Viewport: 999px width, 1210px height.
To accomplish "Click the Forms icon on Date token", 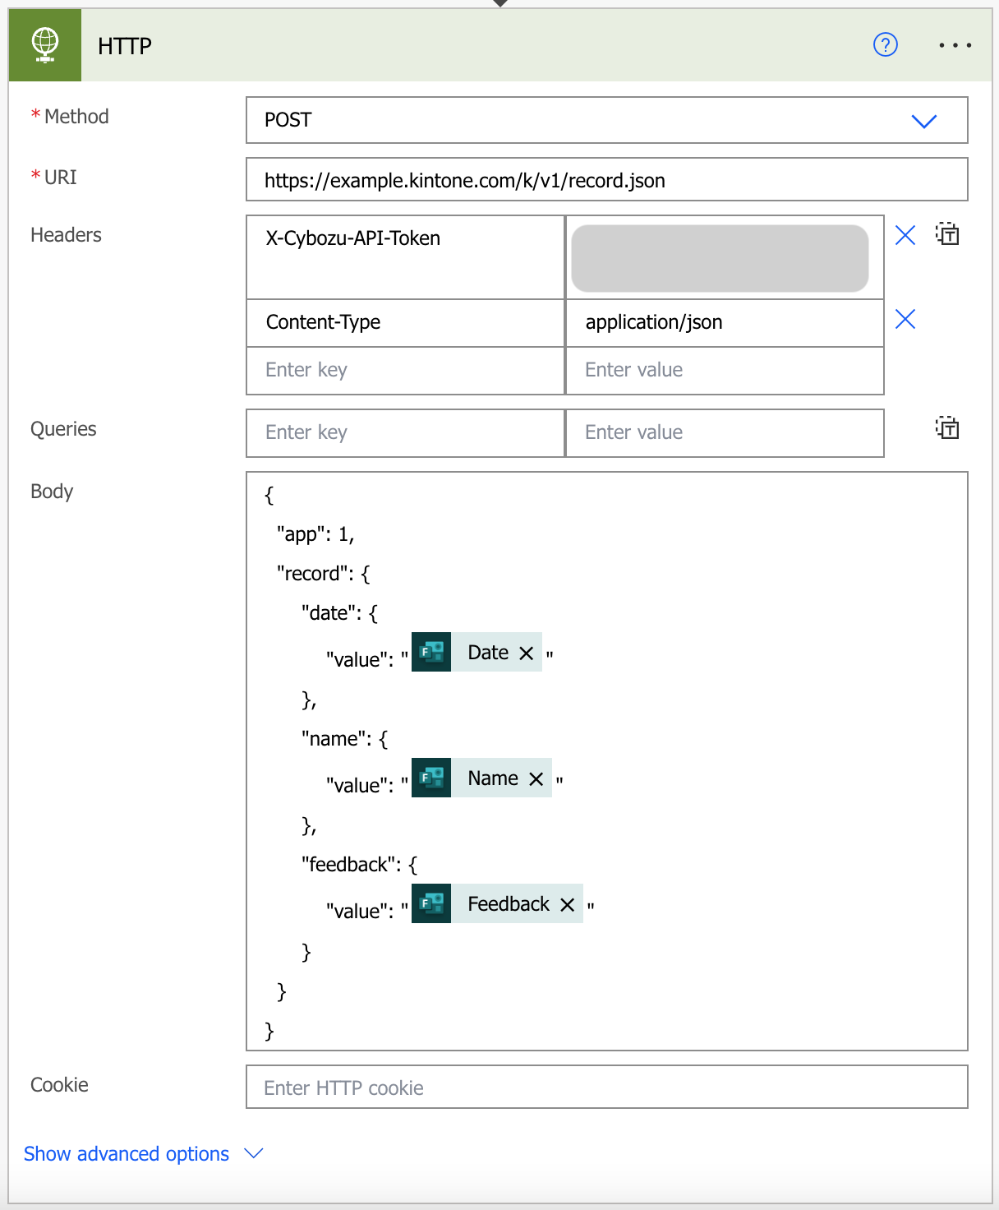I will (431, 652).
